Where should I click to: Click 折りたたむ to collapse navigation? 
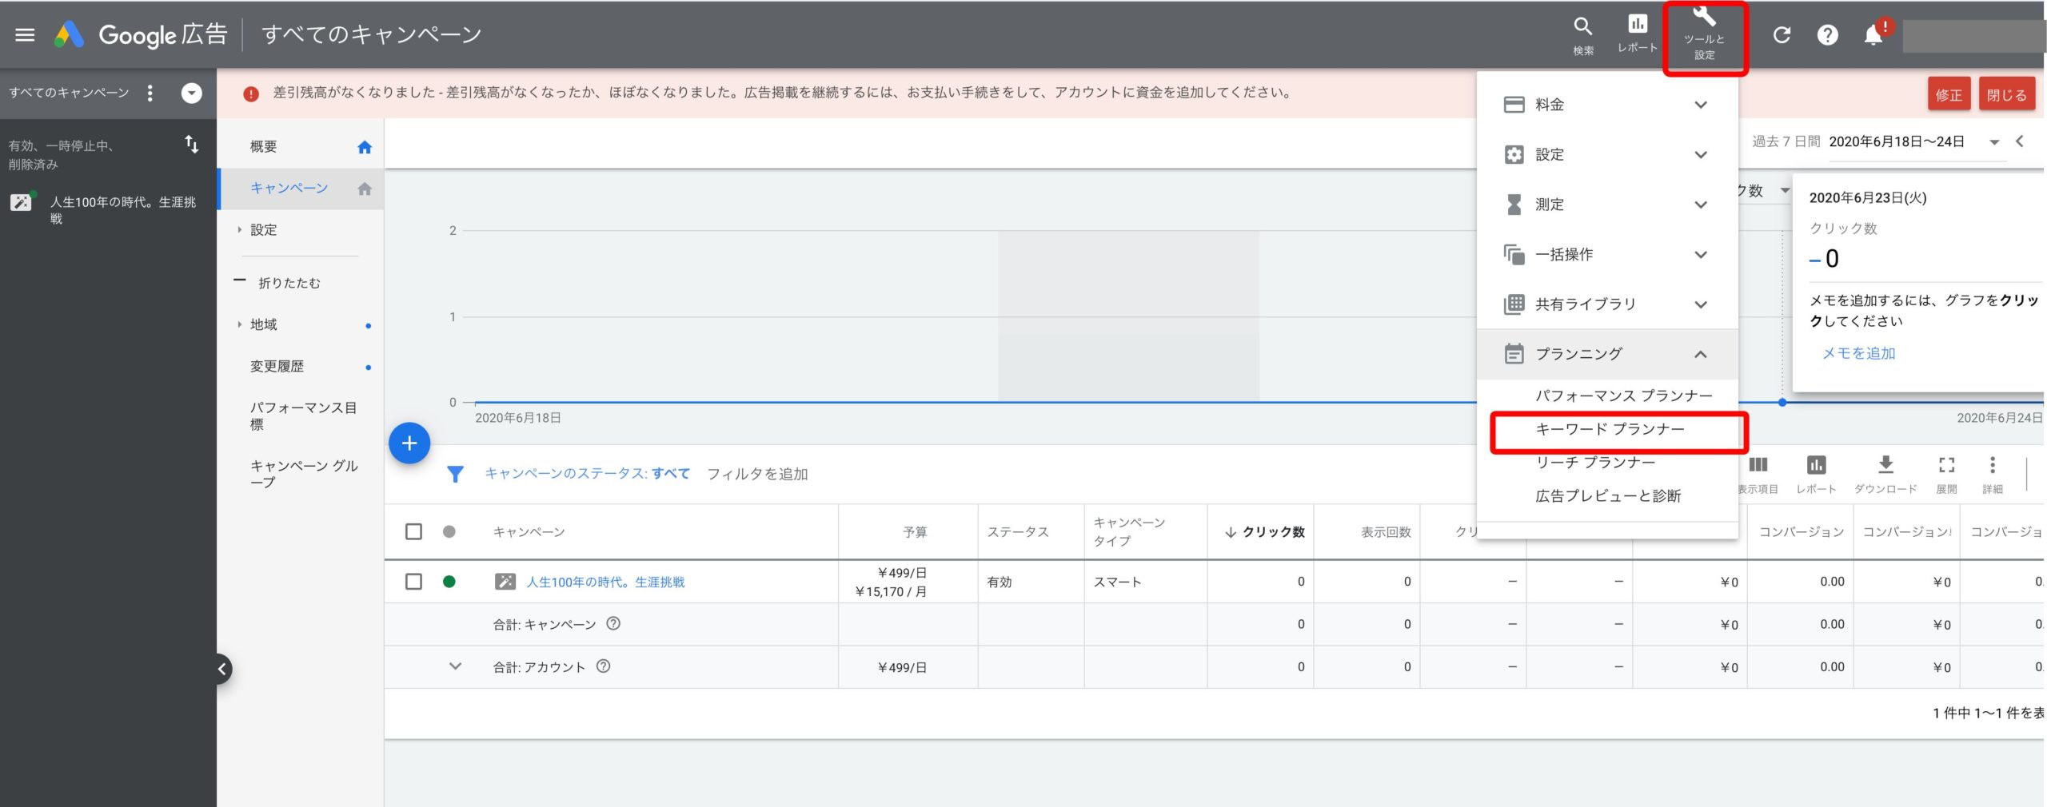289,283
